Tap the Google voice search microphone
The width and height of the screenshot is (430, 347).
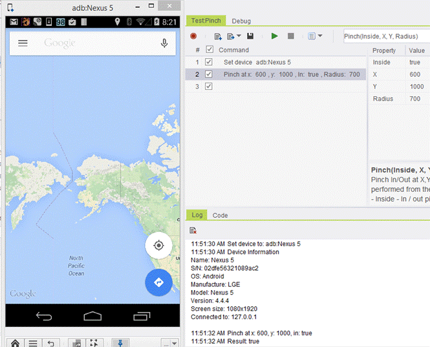tap(164, 43)
